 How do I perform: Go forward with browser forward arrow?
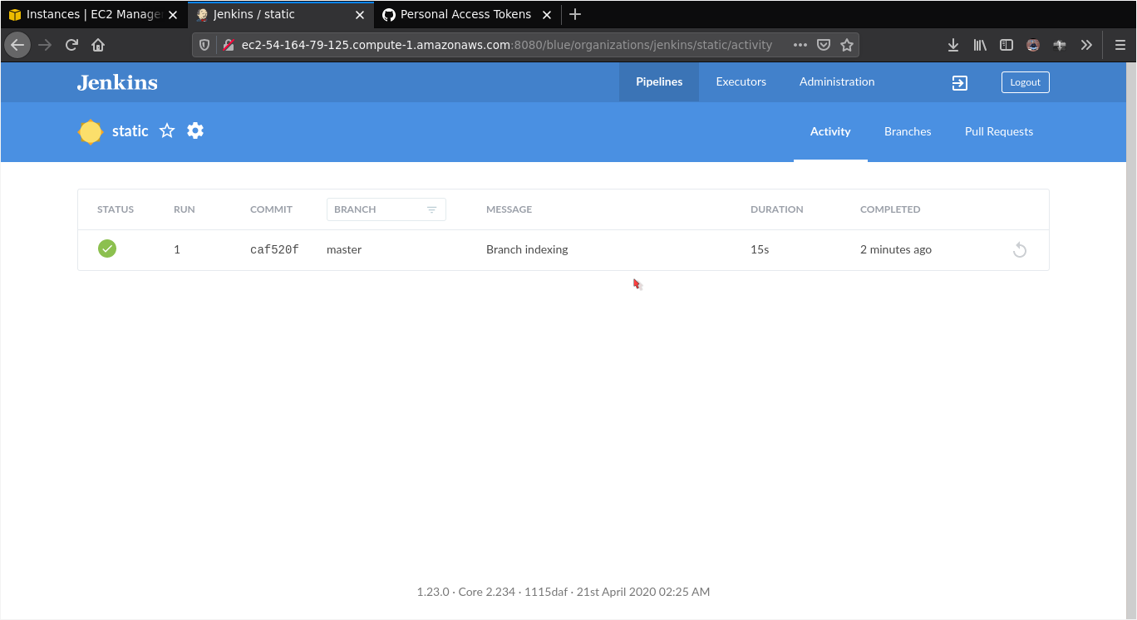(x=45, y=45)
